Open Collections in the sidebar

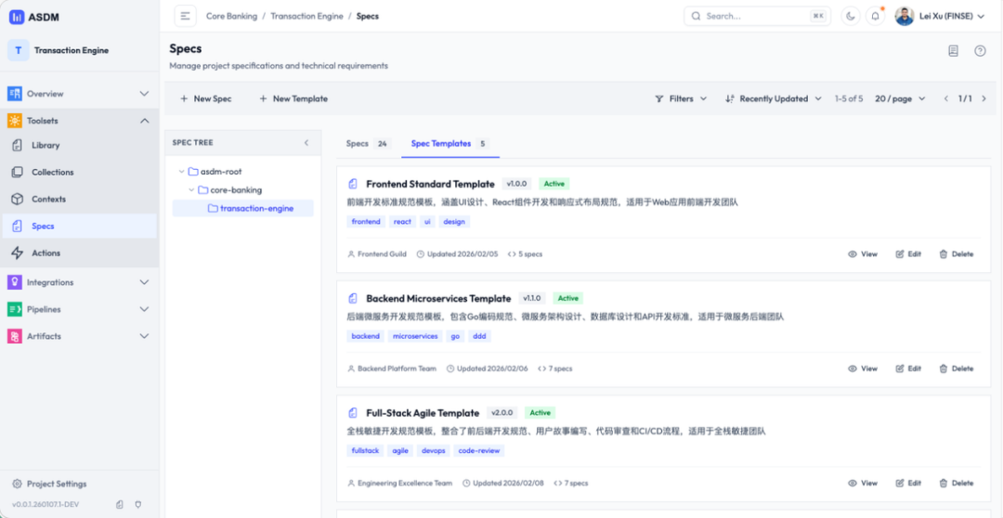coord(79,172)
